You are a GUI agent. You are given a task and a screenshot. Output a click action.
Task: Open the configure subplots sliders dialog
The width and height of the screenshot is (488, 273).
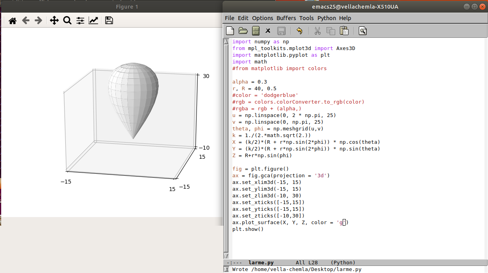click(x=80, y=21)
